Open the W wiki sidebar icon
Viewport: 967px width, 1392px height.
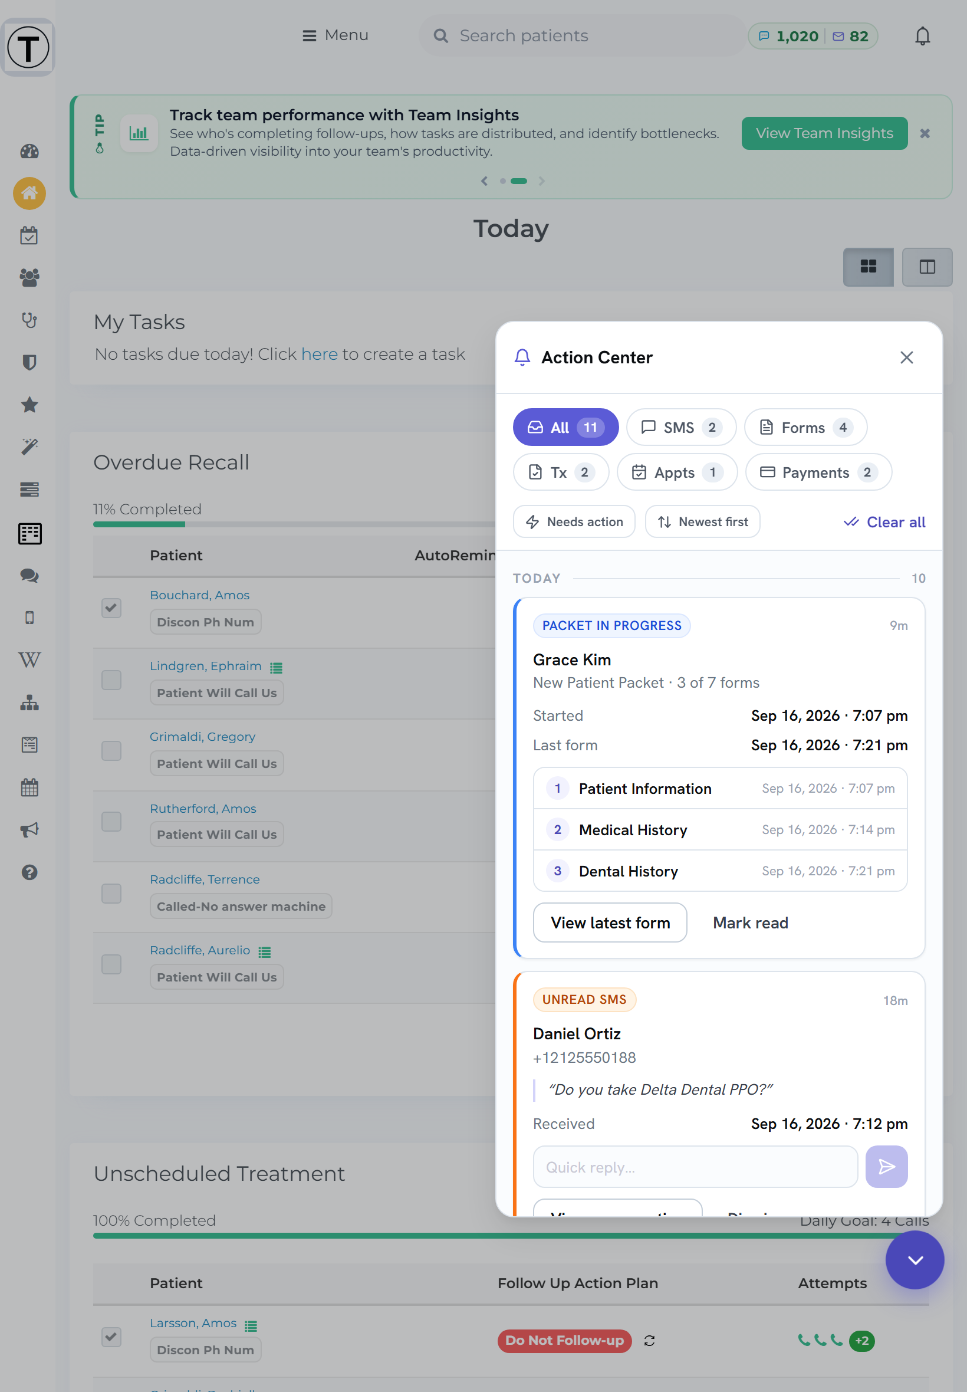29,660
